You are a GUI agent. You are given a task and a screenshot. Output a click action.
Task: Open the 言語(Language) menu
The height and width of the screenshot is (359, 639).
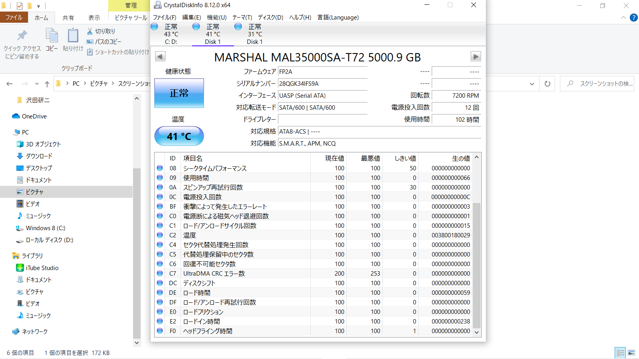(338, 18)
